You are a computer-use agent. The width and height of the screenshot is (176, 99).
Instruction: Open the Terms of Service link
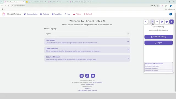[x=97, y=82]
